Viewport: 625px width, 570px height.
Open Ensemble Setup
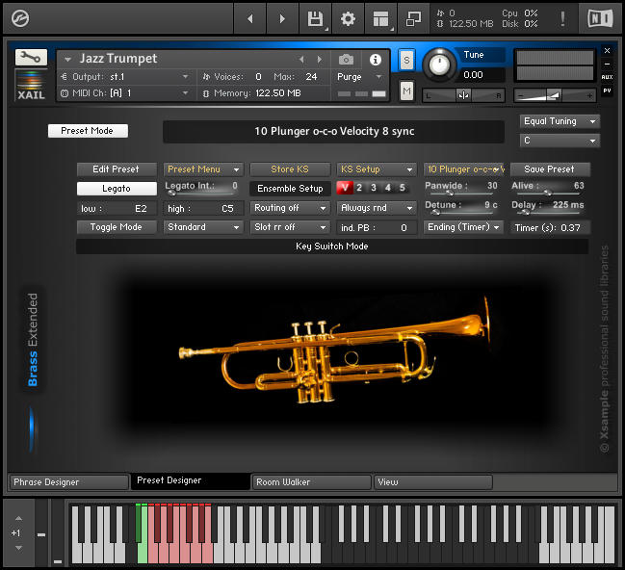pos(290,189)
